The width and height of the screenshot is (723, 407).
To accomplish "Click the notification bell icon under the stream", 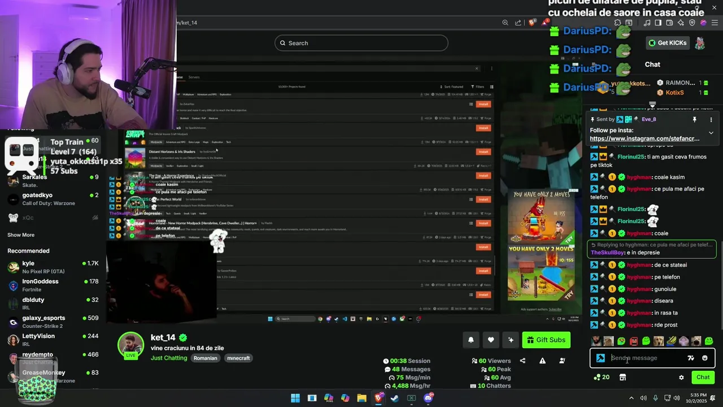I will 471,340.
